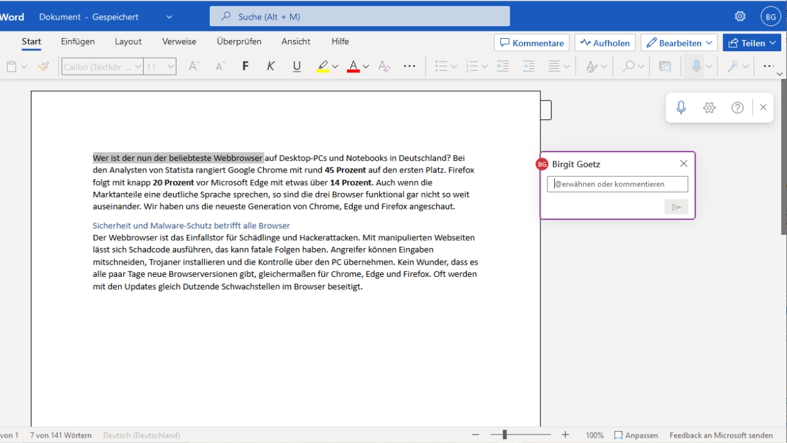Start dictation in floating microphone panel

pyautogui.click(x=681, y=108)
